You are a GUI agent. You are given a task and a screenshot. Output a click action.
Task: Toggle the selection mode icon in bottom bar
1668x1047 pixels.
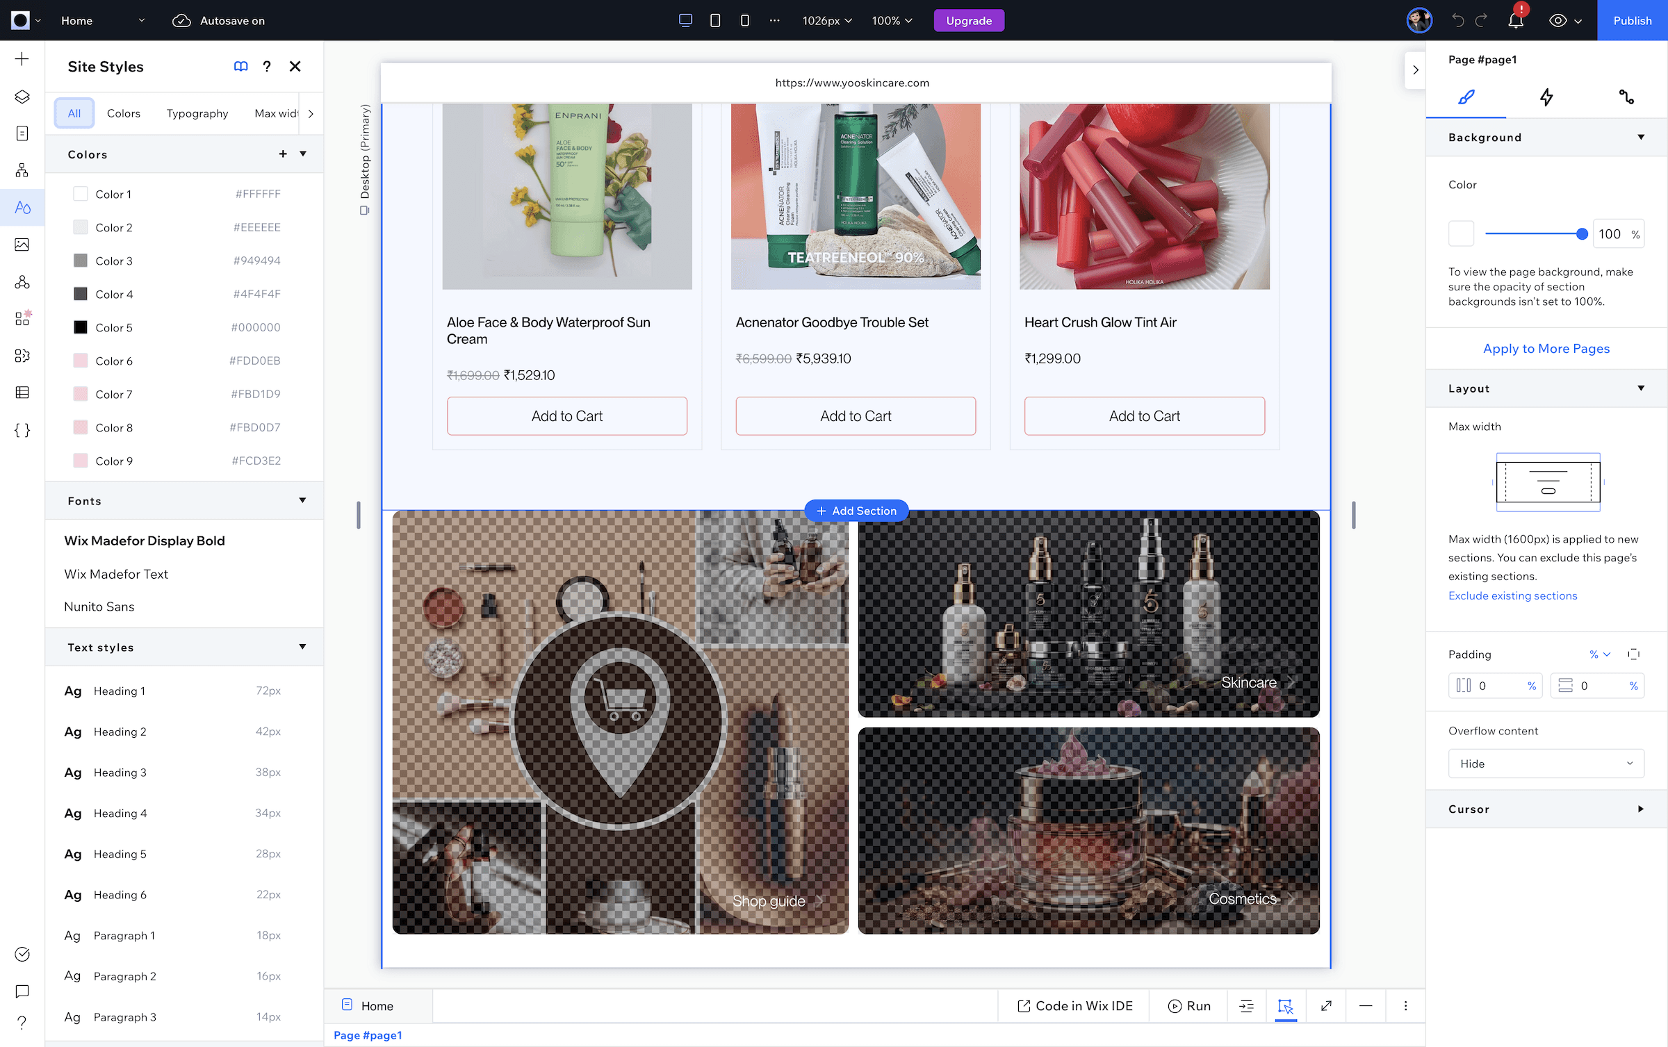click(x=1286, y=1005)
